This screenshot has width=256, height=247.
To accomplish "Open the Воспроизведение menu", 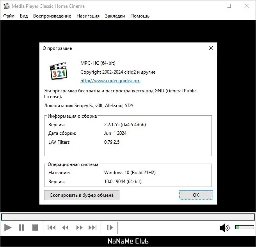I will (52, 16).
